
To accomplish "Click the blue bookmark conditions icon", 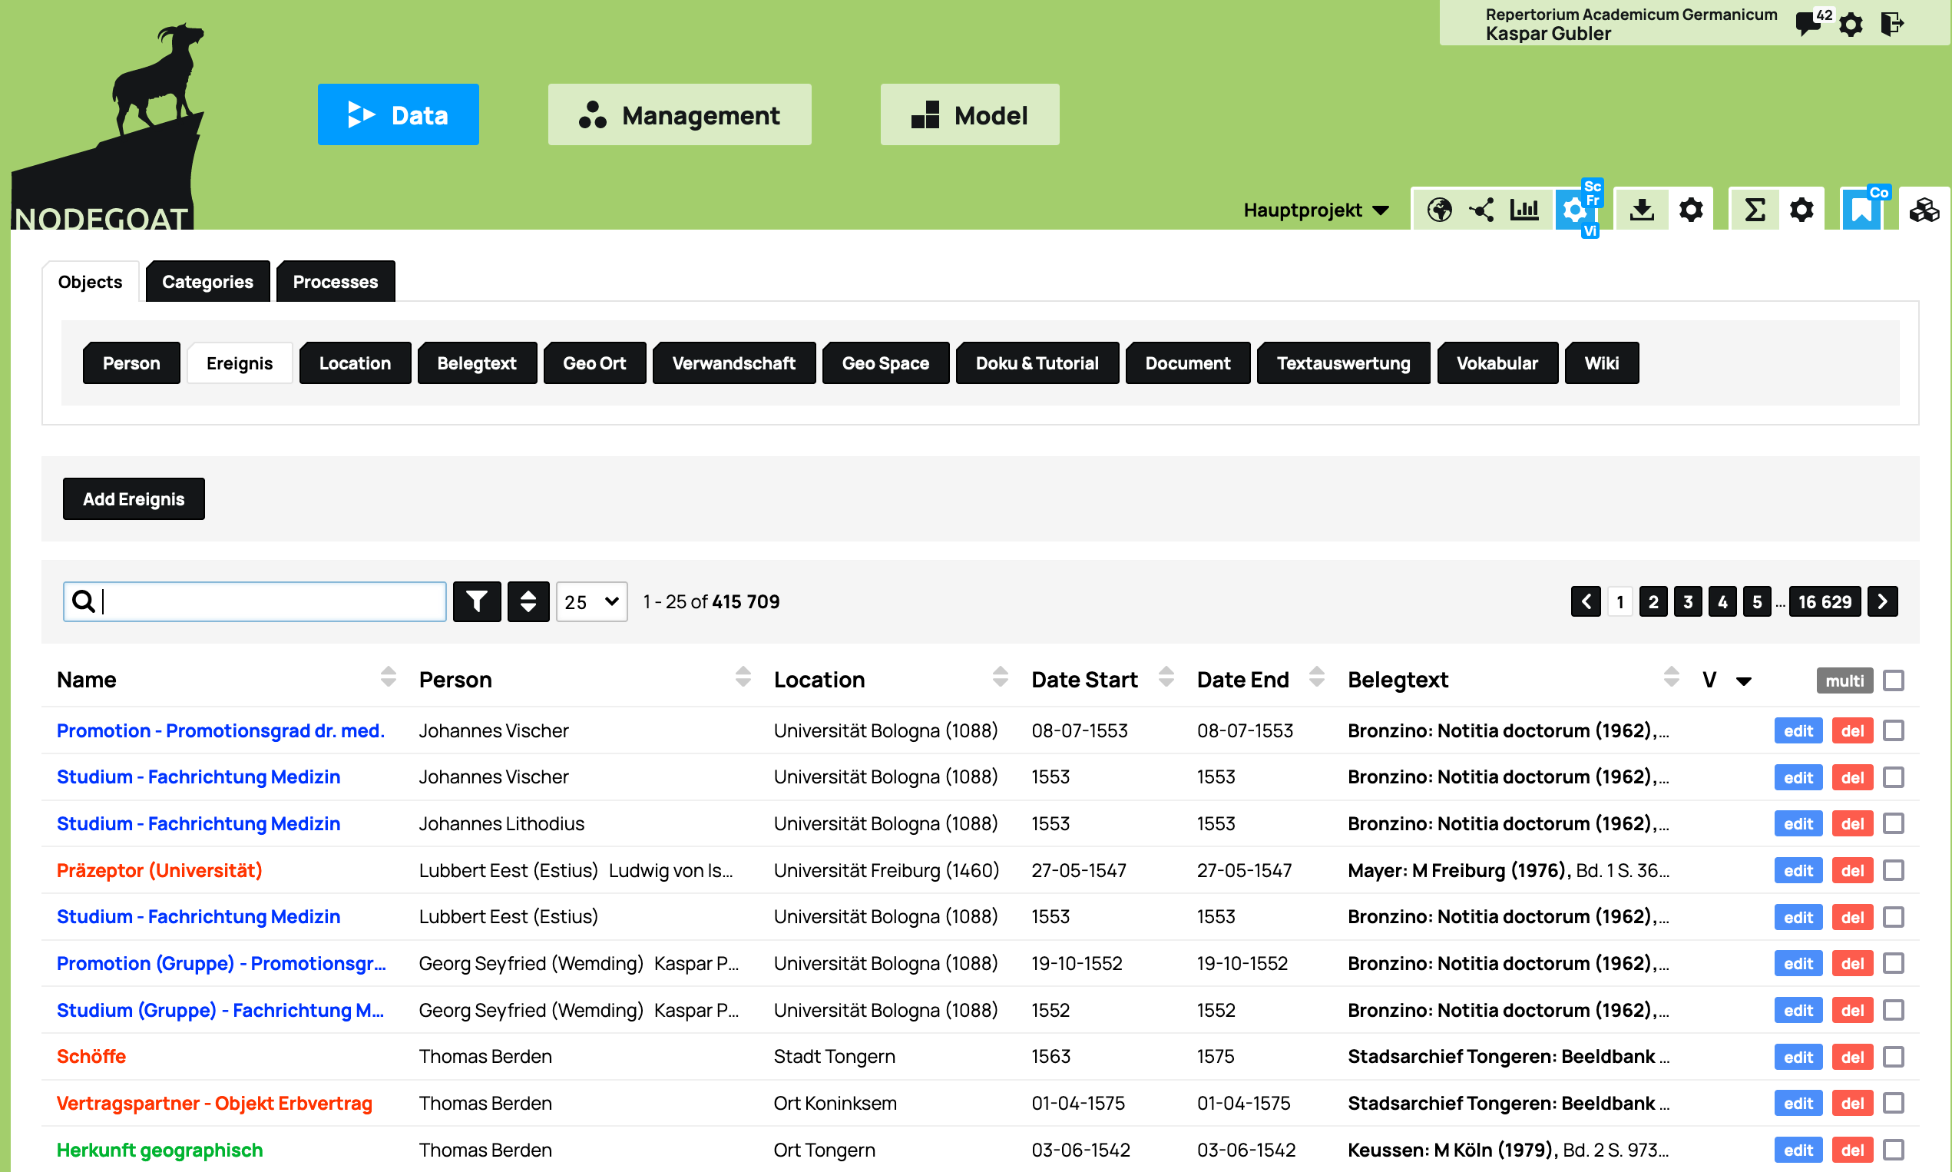I will 1861,210.
